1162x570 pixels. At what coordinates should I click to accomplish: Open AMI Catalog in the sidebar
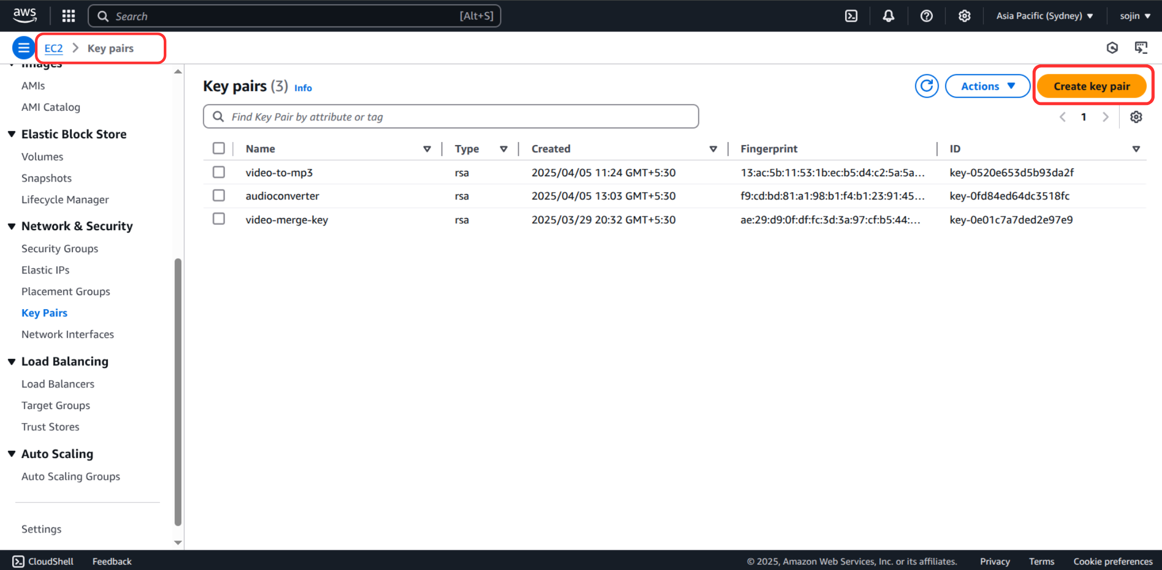tap(51, 107)
